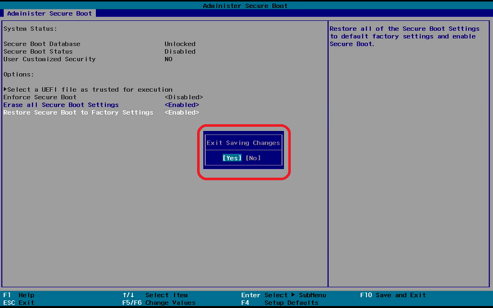Click the User Customized Security NO value

tap(168, 59)
